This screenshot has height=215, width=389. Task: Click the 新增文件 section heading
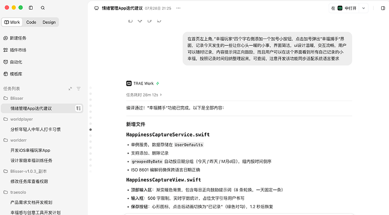click(136, 124)
